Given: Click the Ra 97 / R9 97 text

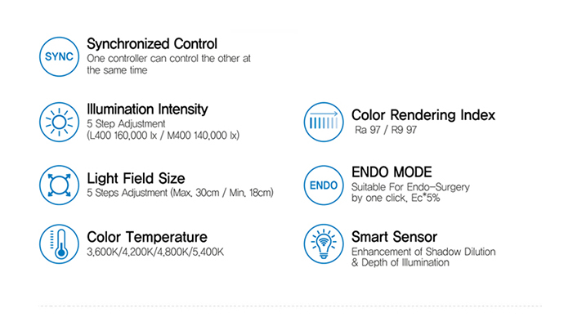Looking at the screenshot, I should point(386,130).
